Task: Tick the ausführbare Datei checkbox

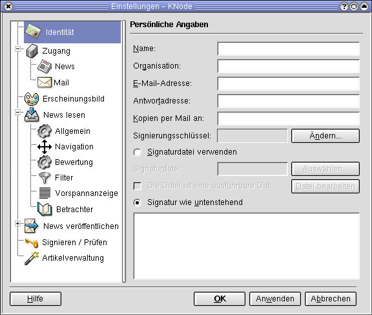Action: coord(138,186)
